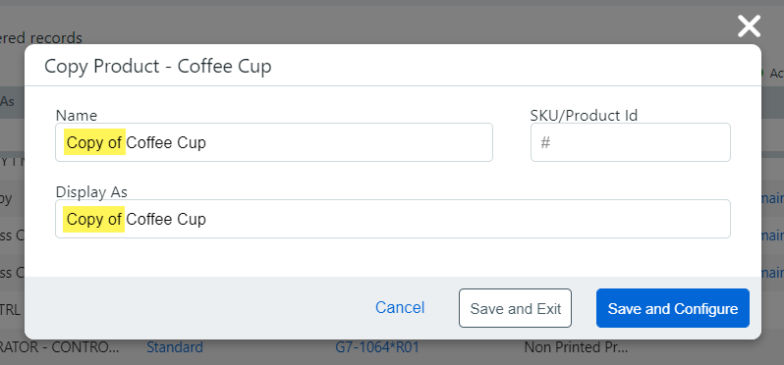This screenshot has width=784, height=365.
Task: Click the Save and Configure button
Action: tap(673, 308)
